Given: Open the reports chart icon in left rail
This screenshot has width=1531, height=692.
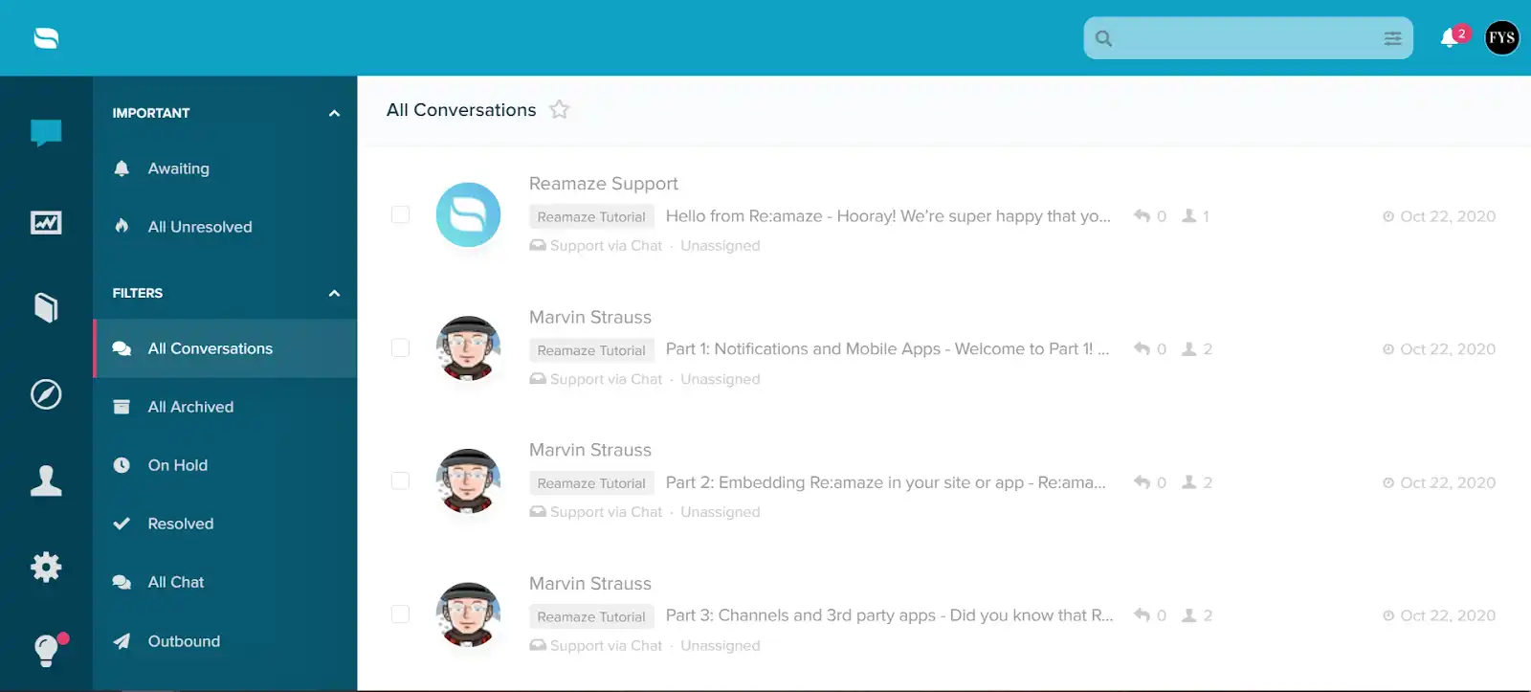Looking at the screenshot, I should coord(46,223).
